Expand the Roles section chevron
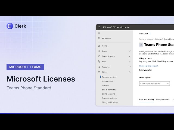The height and width of the screenshot is (130, 174). click(x=129, y=61)
